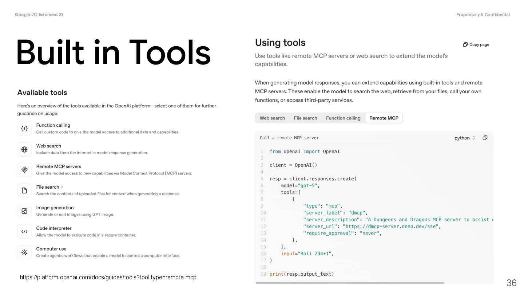This screenshot has height=295, width=524.
Task: Click the server_url dmcp-server.deno.dev line
Action: tap(372, 227)
